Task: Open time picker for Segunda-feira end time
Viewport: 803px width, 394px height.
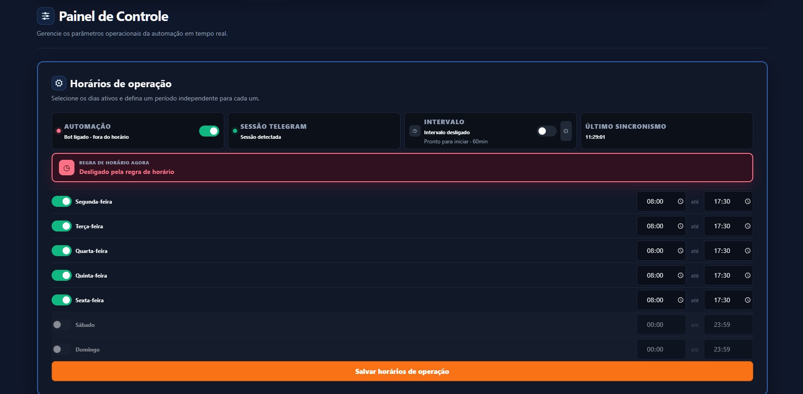Action: tap(747, 201)
